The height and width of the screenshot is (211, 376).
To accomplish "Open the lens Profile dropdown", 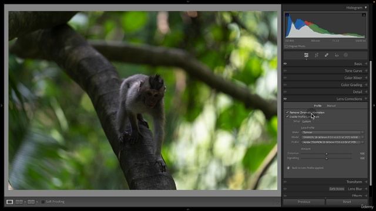I will point(333,142).
